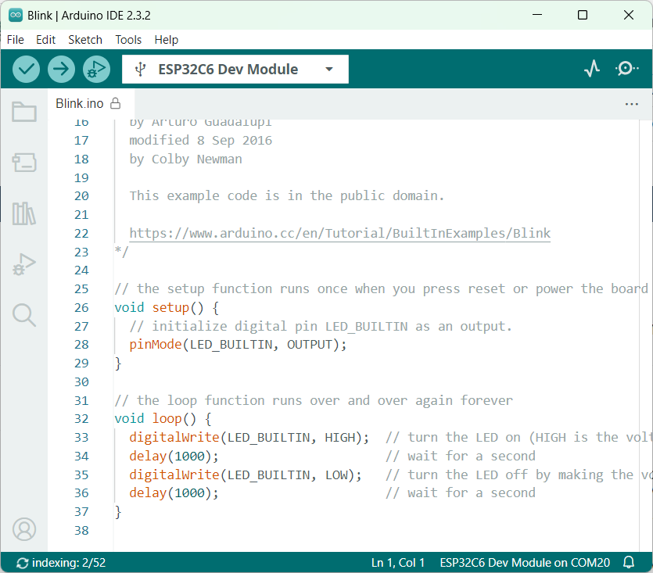
Task: Click the setup function comment on line 25
Action: pos(381,288)
